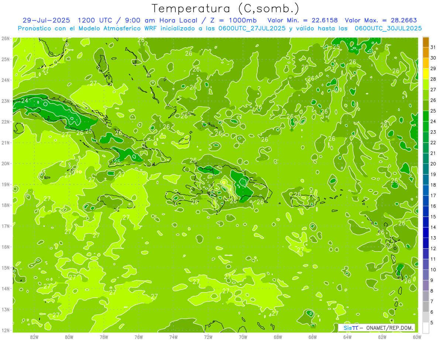Click the 66W longitude axis label
443x342 pixels.
pyautogui.click(x=313, y=337)
